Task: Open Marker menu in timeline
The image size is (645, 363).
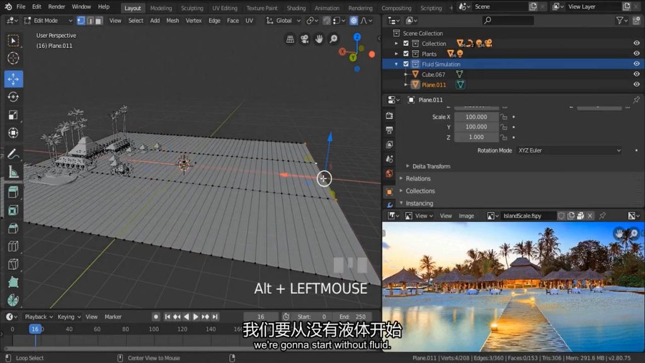Action: click(113, 317)
